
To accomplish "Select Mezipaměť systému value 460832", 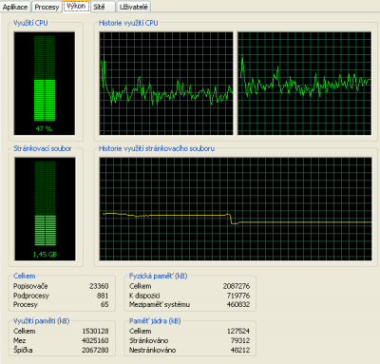I will (x=238, y=304).
